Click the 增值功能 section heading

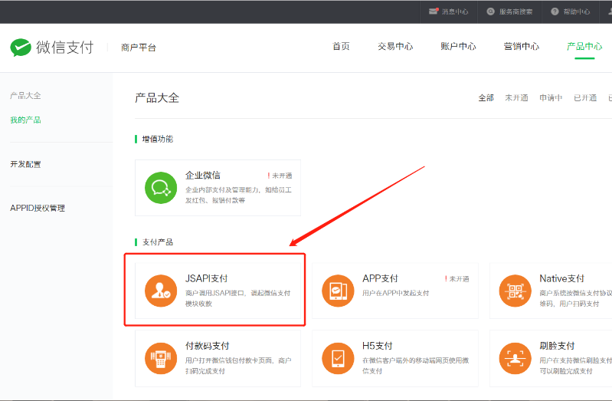(157, 139)
